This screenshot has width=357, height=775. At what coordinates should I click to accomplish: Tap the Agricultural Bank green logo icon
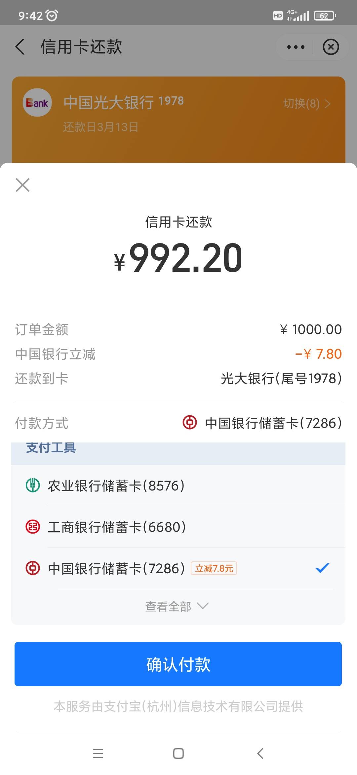(x=33, y=486)
